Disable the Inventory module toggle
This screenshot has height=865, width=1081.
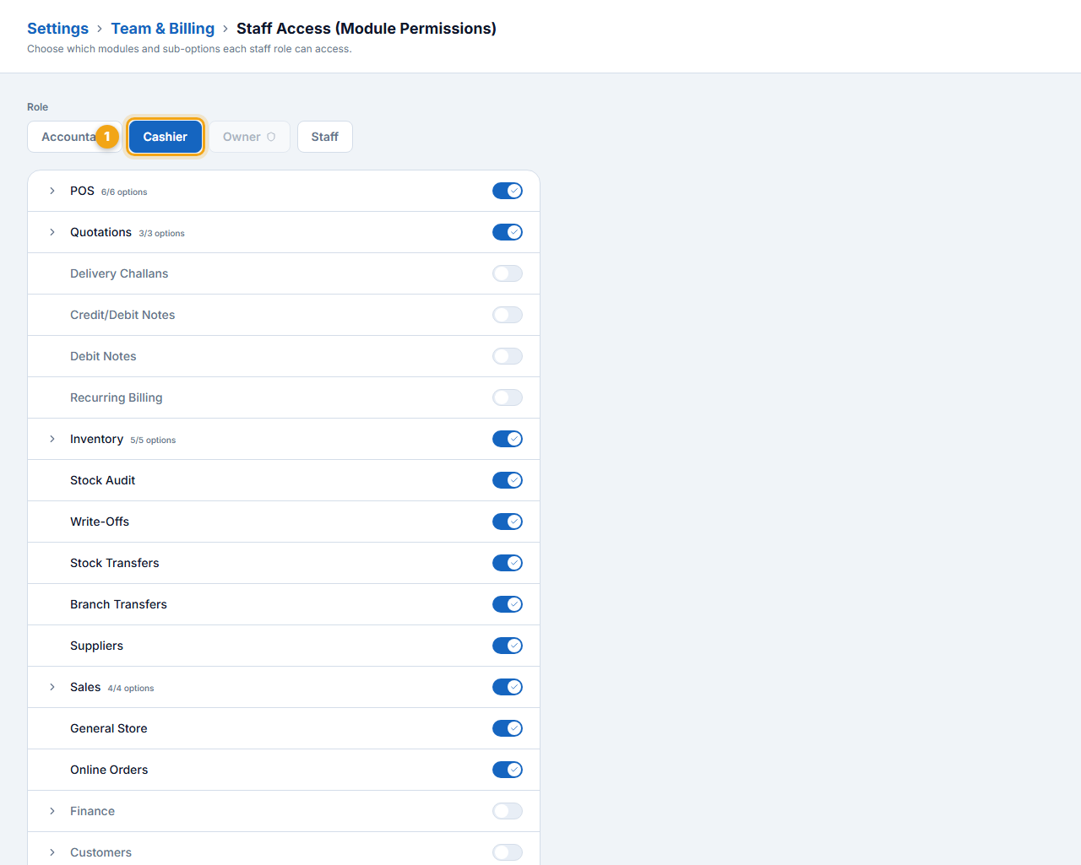point(508,439)
